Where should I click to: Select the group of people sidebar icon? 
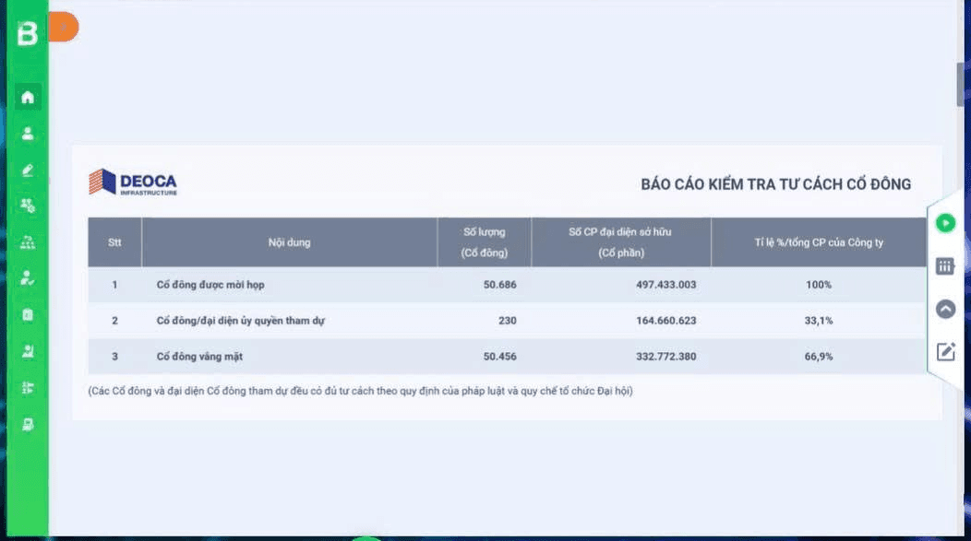(28, 242)
